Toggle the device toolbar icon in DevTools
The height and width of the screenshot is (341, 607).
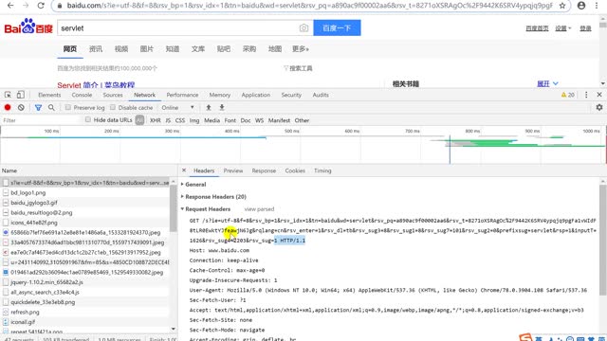coord(21,95)
